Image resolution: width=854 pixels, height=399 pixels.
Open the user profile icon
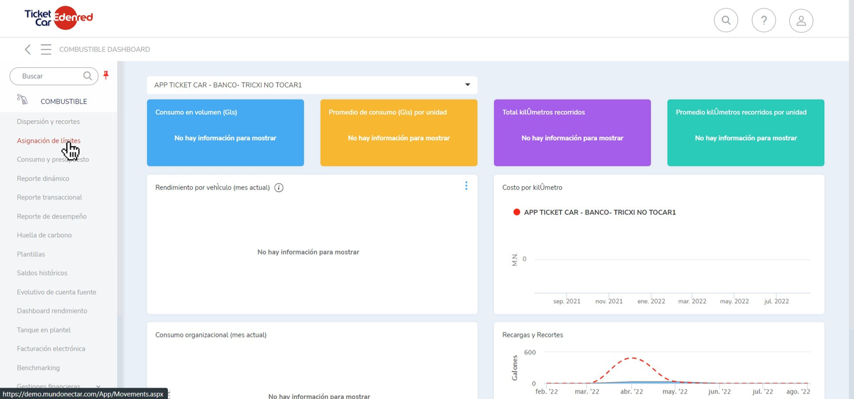801,20
